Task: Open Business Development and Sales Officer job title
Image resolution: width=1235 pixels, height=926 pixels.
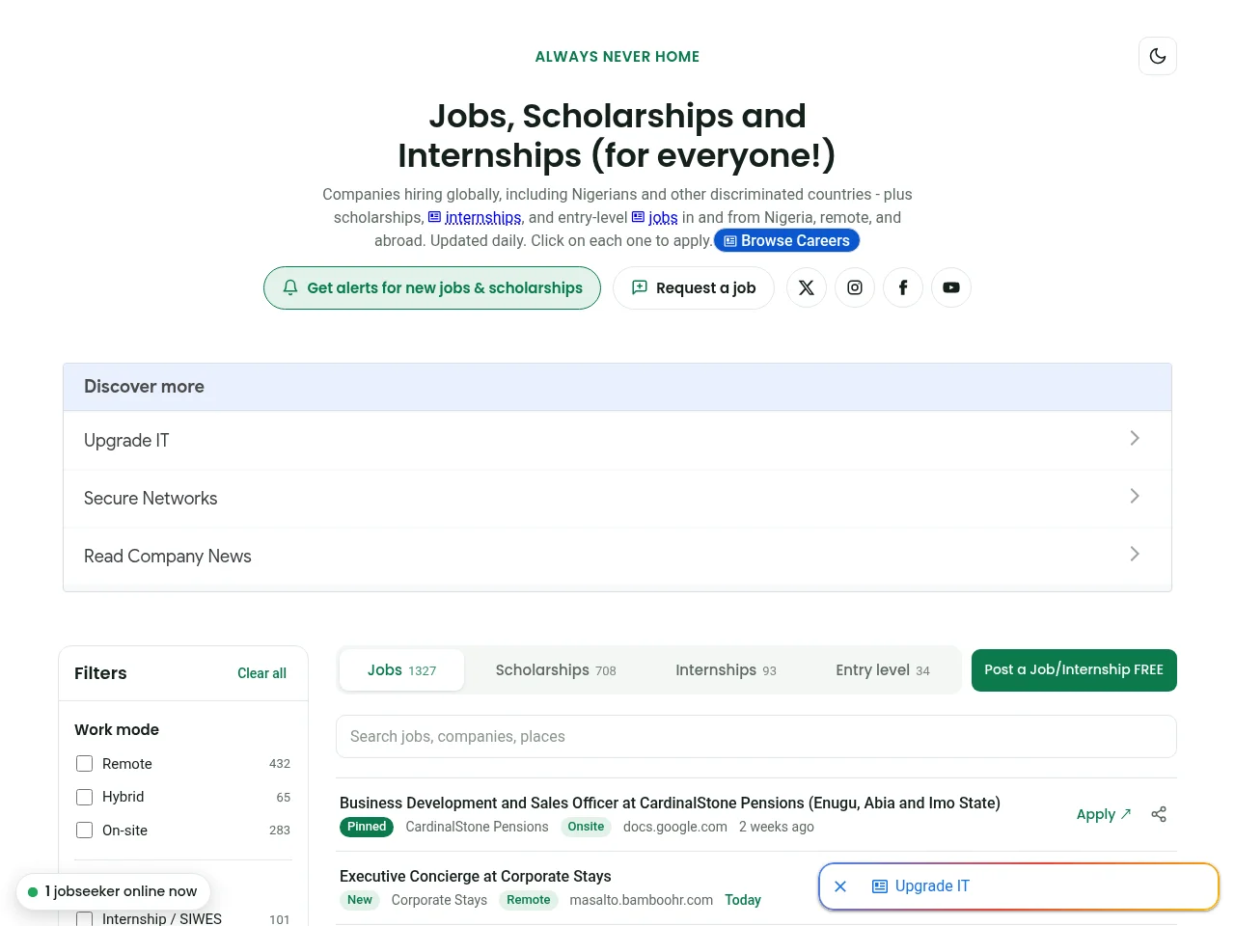Action: 670,803
